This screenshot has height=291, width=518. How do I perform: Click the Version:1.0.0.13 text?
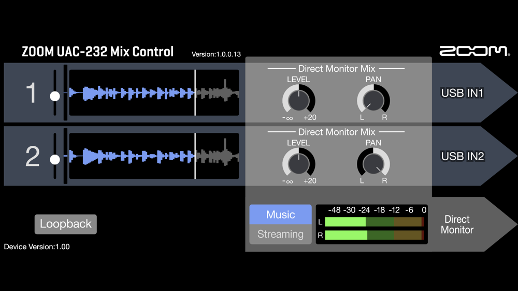216,54
